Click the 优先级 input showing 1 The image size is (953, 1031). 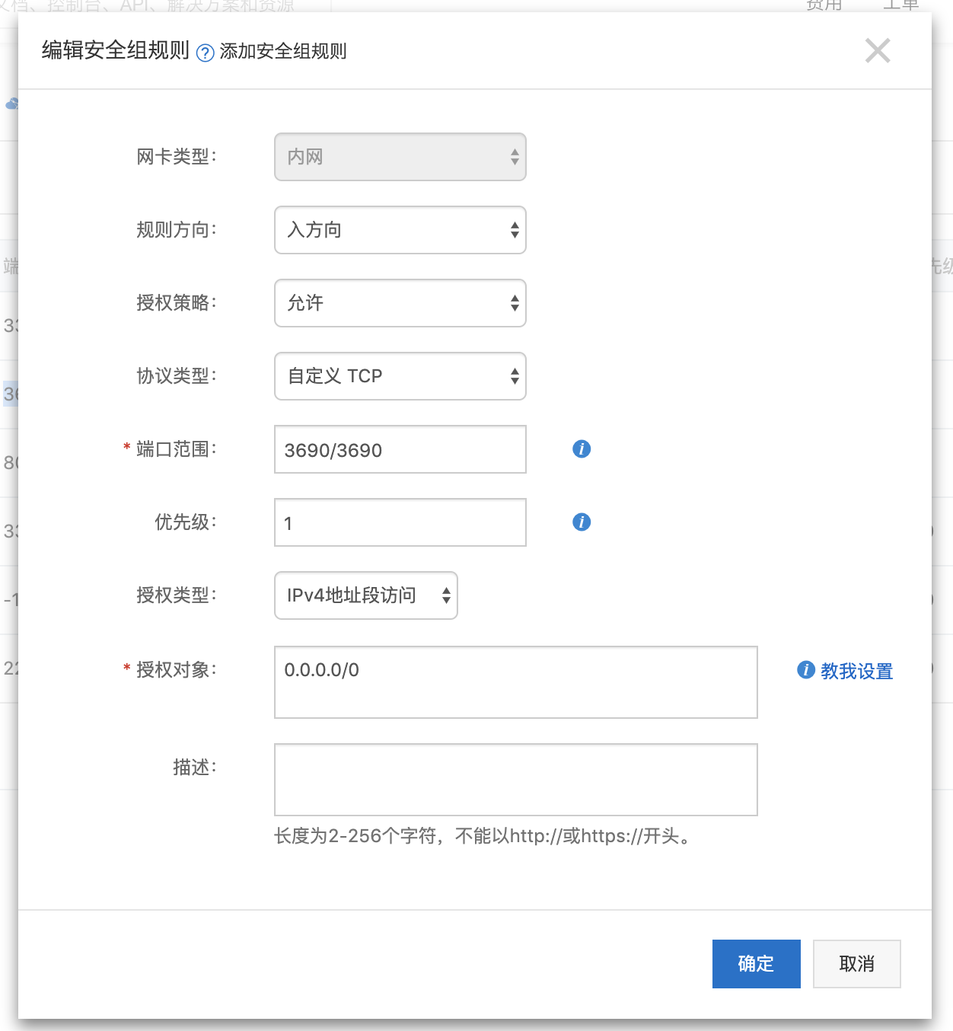pos(400,522)
